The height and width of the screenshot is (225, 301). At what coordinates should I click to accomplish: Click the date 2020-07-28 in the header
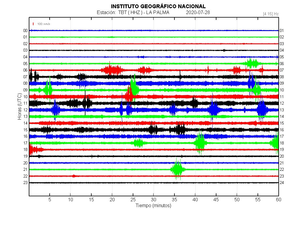coord(198,13)
